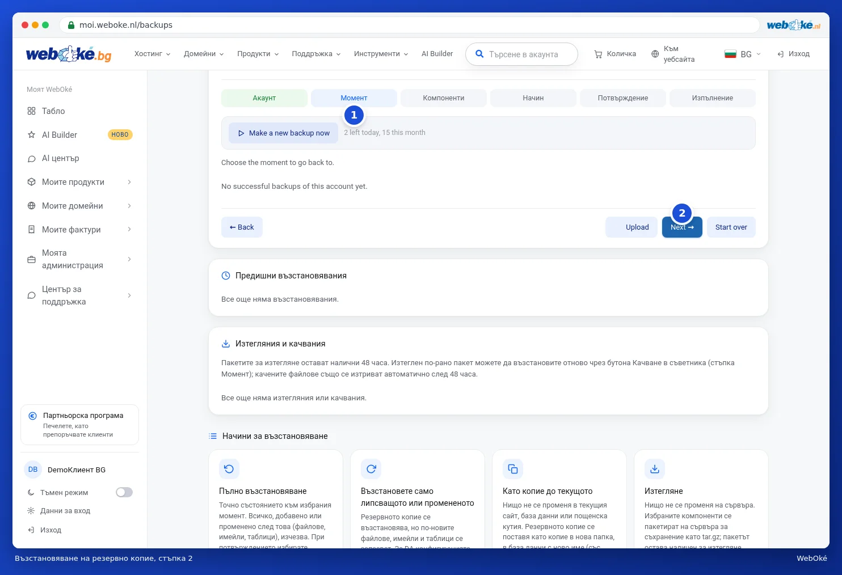Expand Моите продукти in the sidebar
The width and height of the screenshot is (842, 575).
tap(79, 182)
